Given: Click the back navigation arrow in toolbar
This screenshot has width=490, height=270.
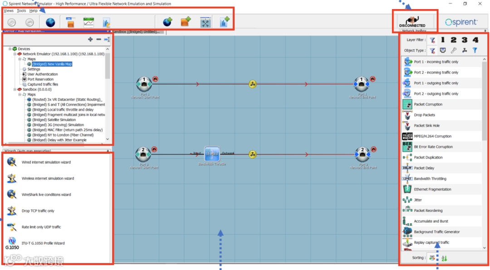Looking at the screenshot, I should 11,23.
